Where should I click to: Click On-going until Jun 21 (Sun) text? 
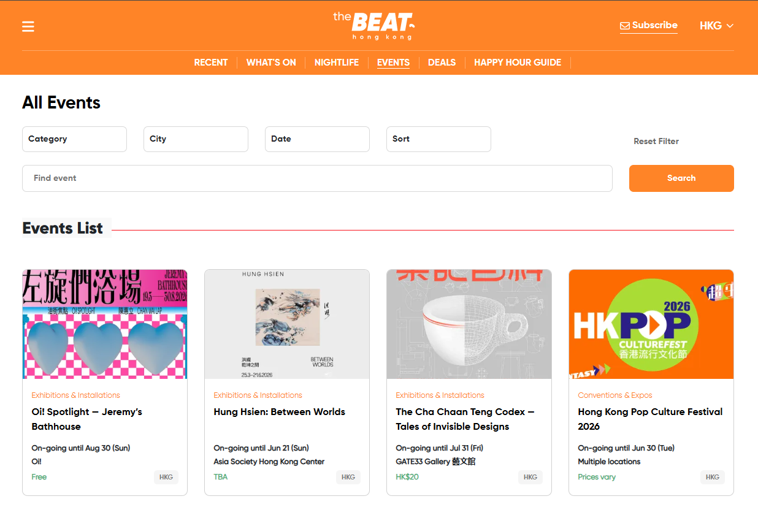(261, 448)
